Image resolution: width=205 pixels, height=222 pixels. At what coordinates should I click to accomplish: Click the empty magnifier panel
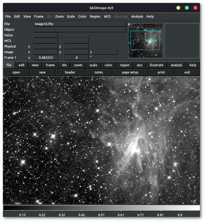(x=182, y=41)
